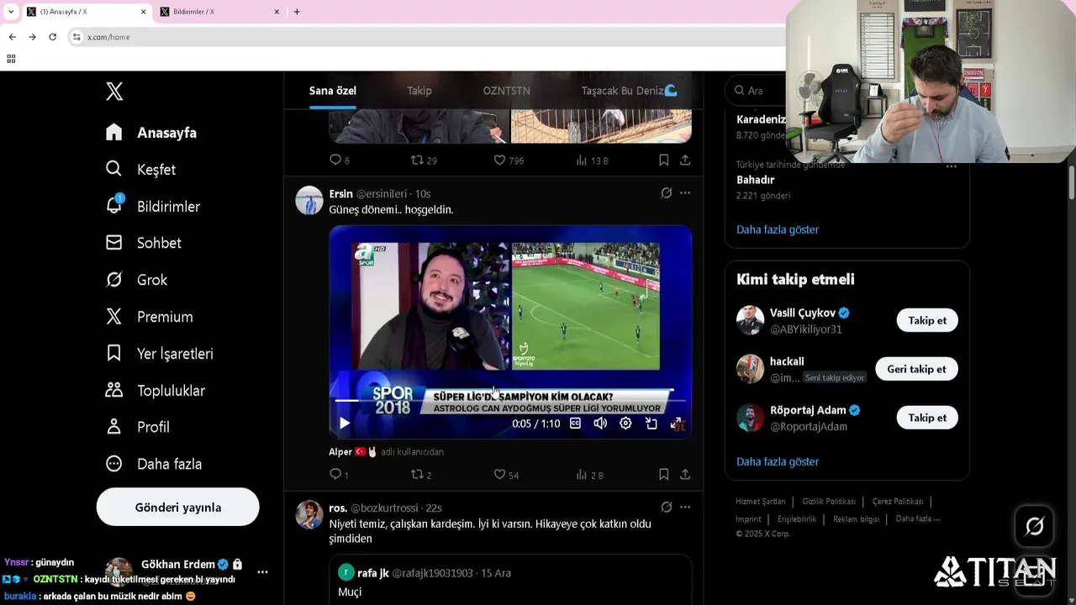Screen dimensions: 1076x605
Task: View analytics of post with 13 B views
Action: [592, 160]
